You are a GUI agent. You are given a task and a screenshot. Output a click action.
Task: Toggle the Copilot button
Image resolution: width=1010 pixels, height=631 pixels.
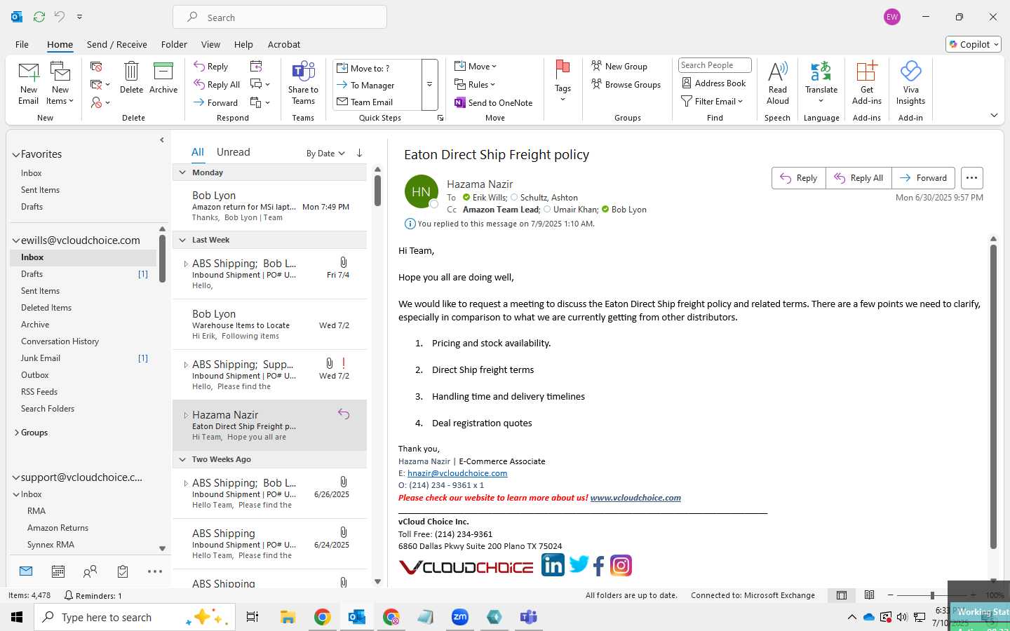974,44
